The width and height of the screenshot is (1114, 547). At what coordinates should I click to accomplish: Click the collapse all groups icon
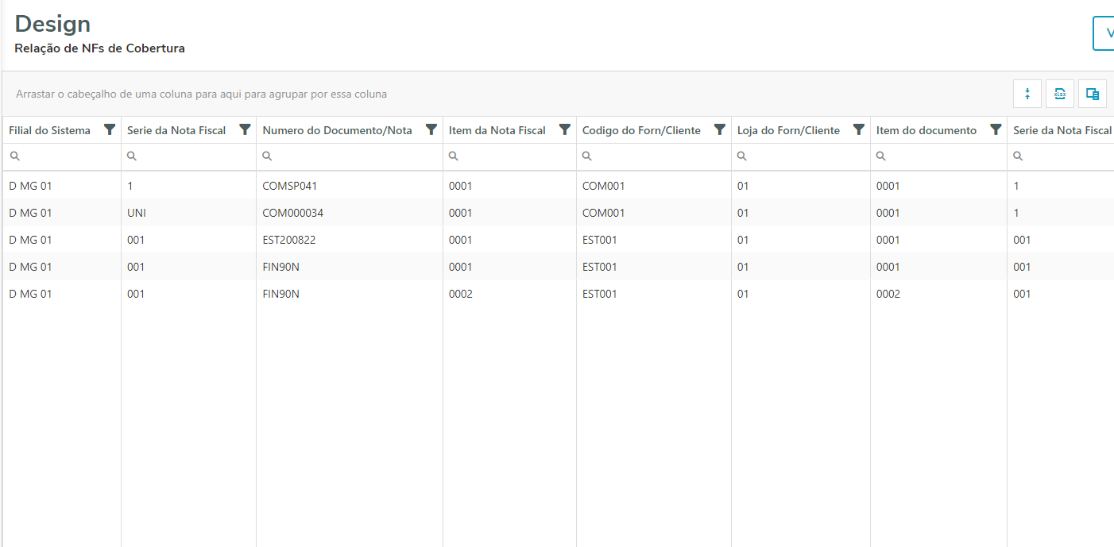1027,94
